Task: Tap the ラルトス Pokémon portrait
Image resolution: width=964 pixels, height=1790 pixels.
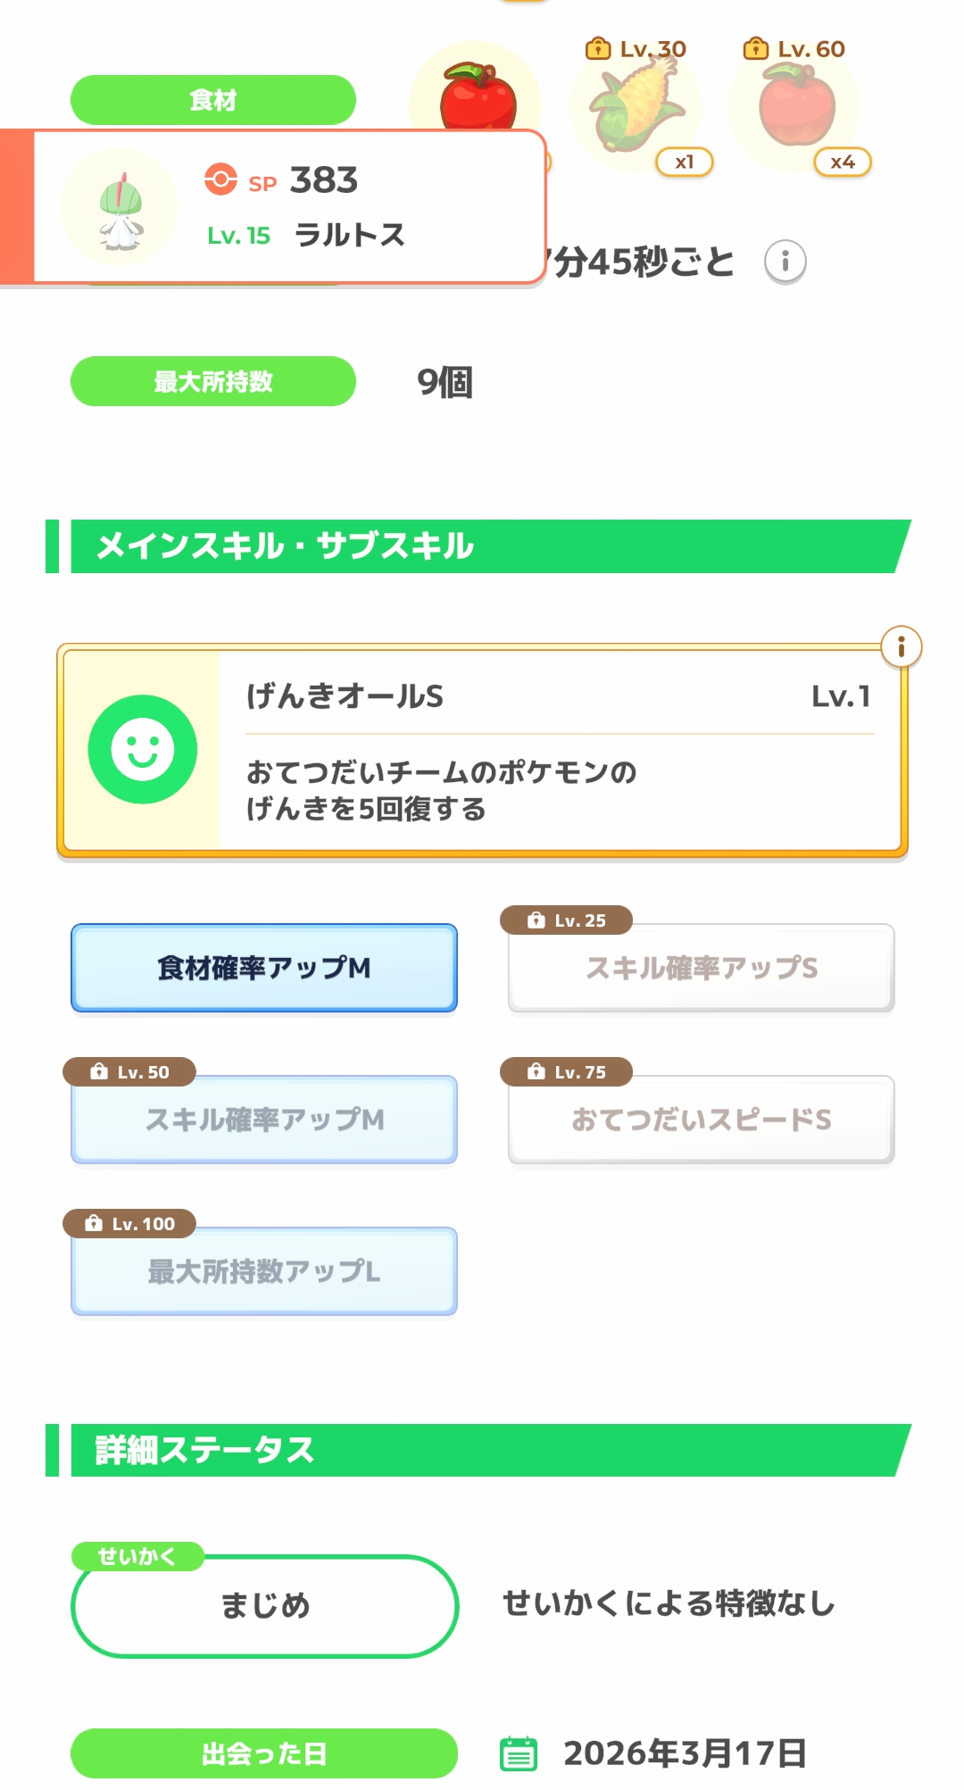Action: point(120,208)
